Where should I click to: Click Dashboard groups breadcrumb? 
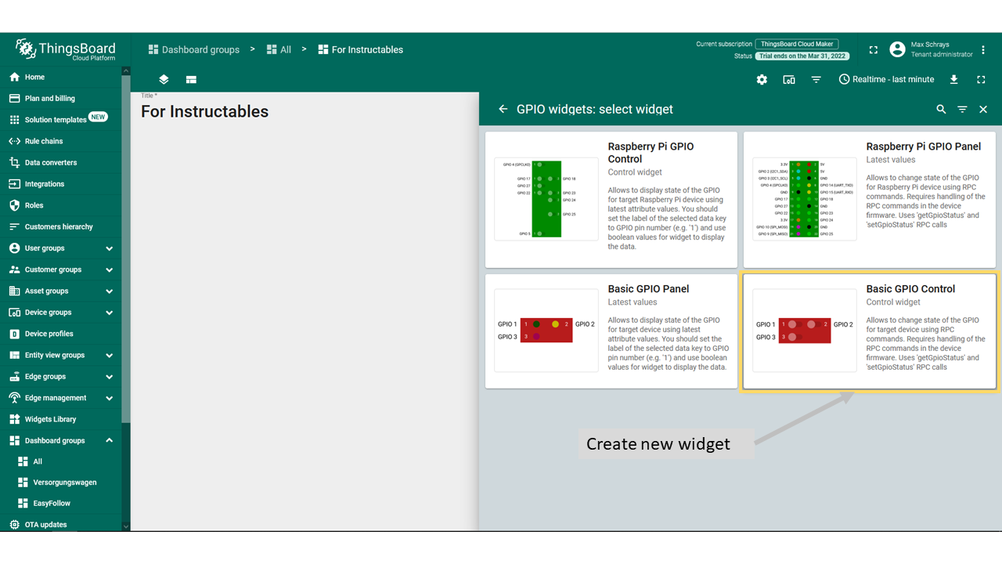click(x=193, y=49)
